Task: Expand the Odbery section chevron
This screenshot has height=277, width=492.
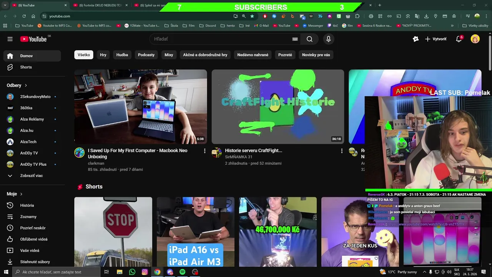Action: pyautogui.click(x=26, y=85)
